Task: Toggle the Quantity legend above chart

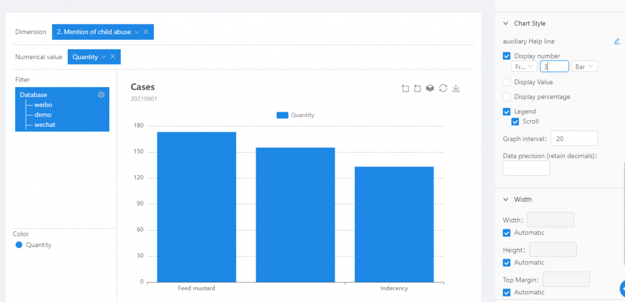Action: click(x=295, y=115)
